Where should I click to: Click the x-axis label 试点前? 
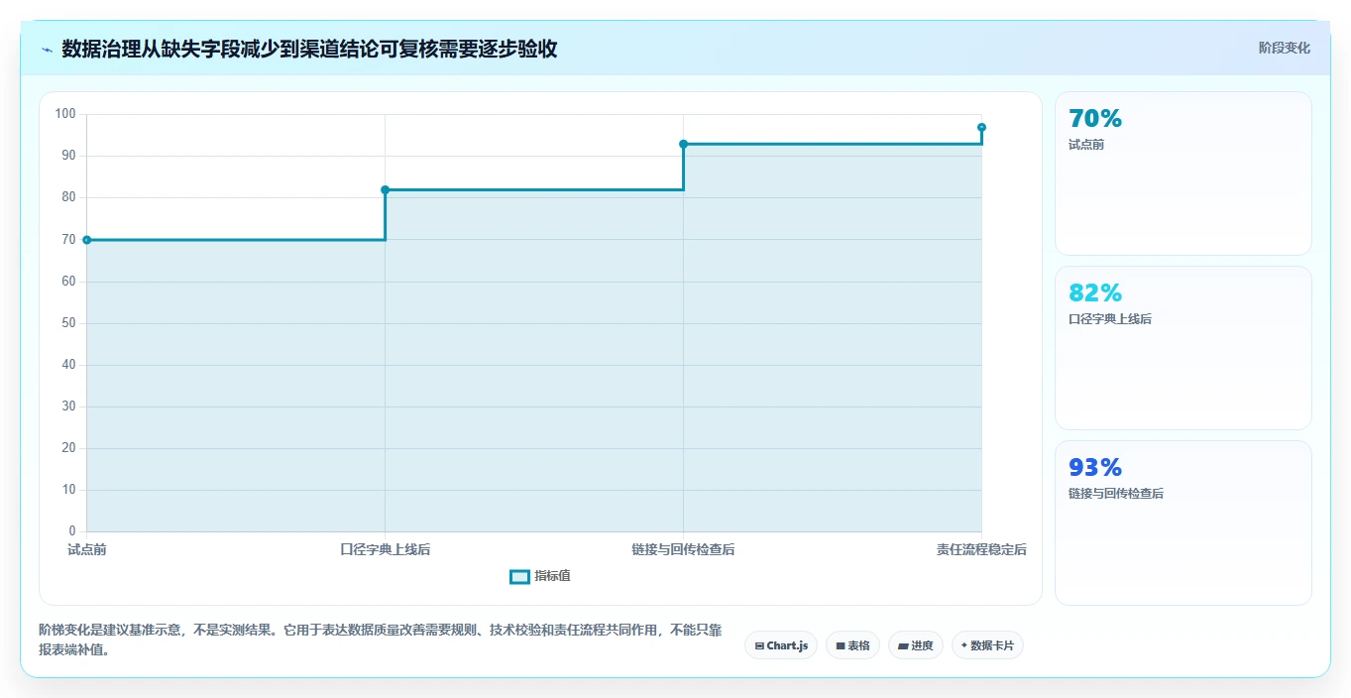(87, 549)
